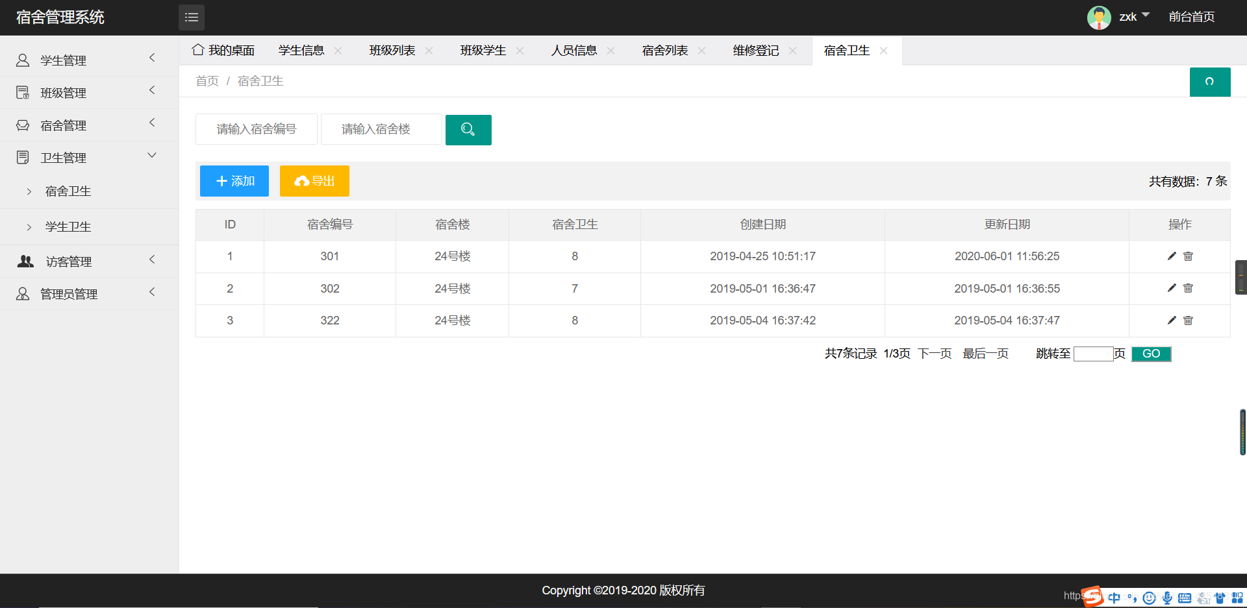Close the 维修登记 tab

pyautogui.click(x=792, y=51)
